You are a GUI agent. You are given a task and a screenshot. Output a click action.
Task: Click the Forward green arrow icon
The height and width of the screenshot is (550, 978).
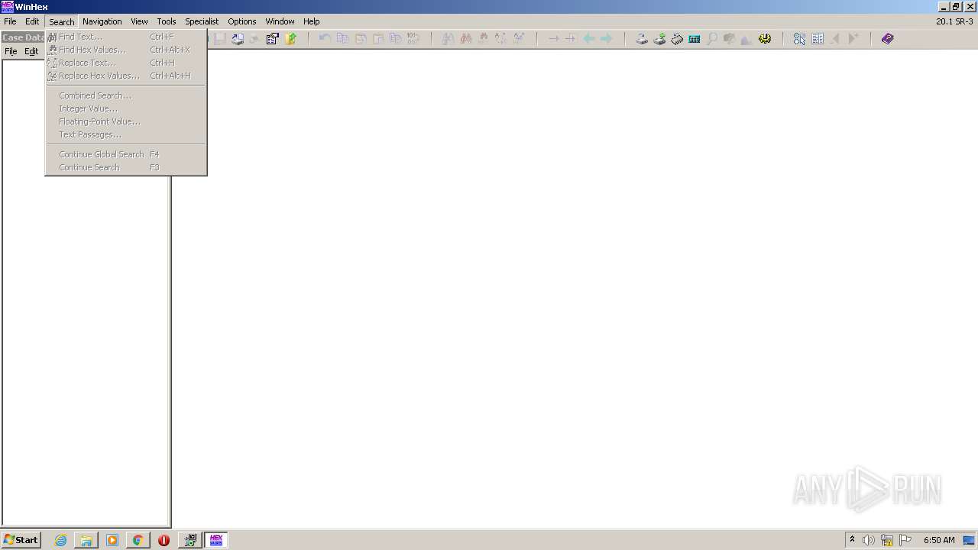pos(607,38)
